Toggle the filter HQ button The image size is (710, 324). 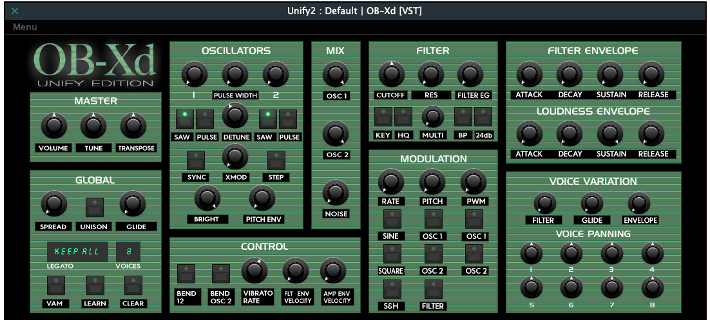(x=403, y=117)
